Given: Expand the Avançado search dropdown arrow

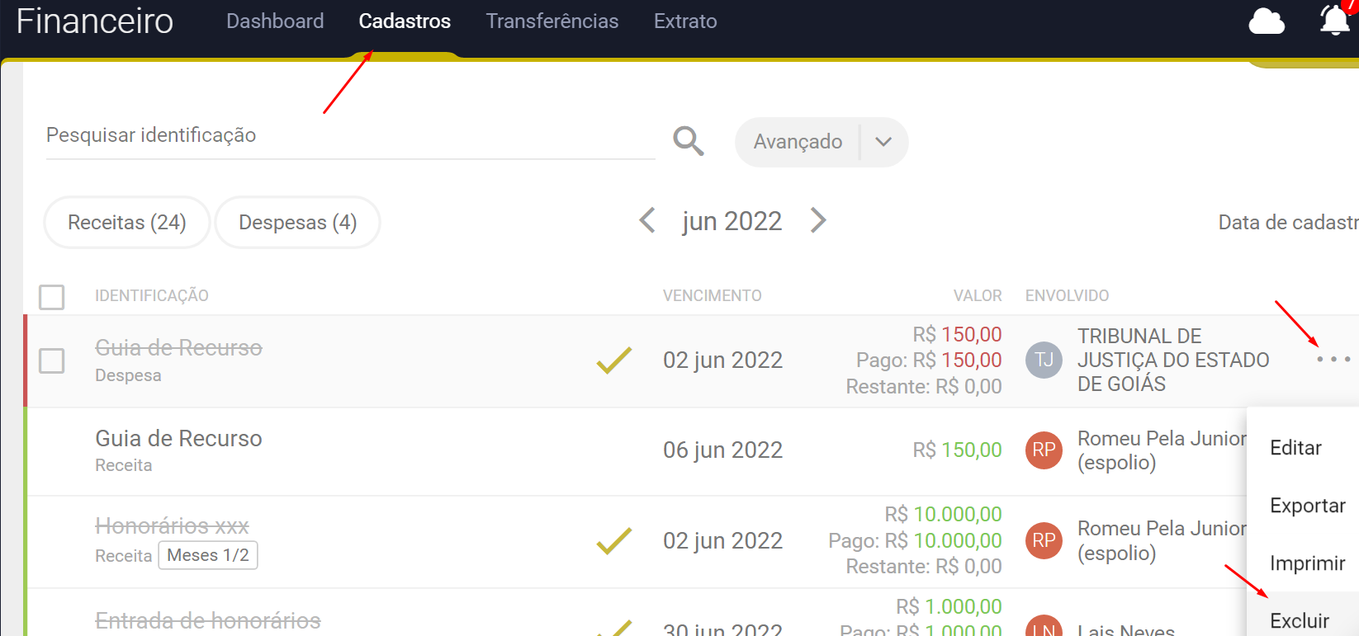Looking at the screenshot, I should 883,142.
